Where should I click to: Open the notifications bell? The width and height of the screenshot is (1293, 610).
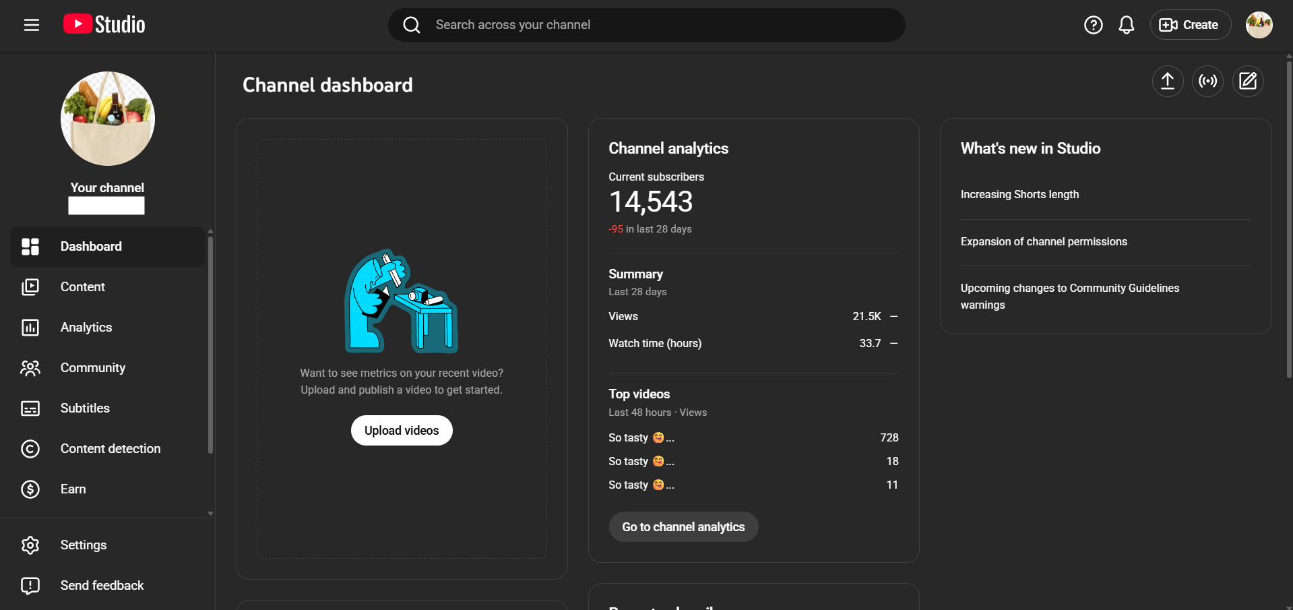[1126, 25]
